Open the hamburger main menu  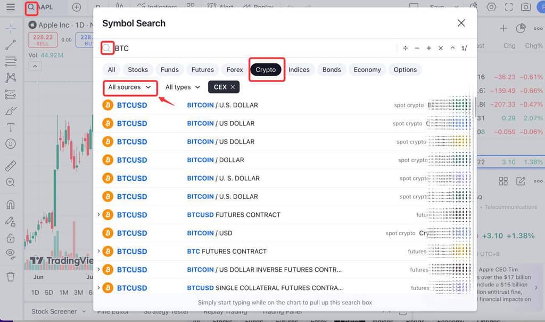coord(11,7)
